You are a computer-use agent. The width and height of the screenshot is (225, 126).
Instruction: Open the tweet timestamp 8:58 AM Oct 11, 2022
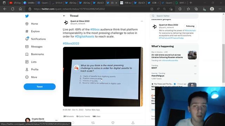73,110
